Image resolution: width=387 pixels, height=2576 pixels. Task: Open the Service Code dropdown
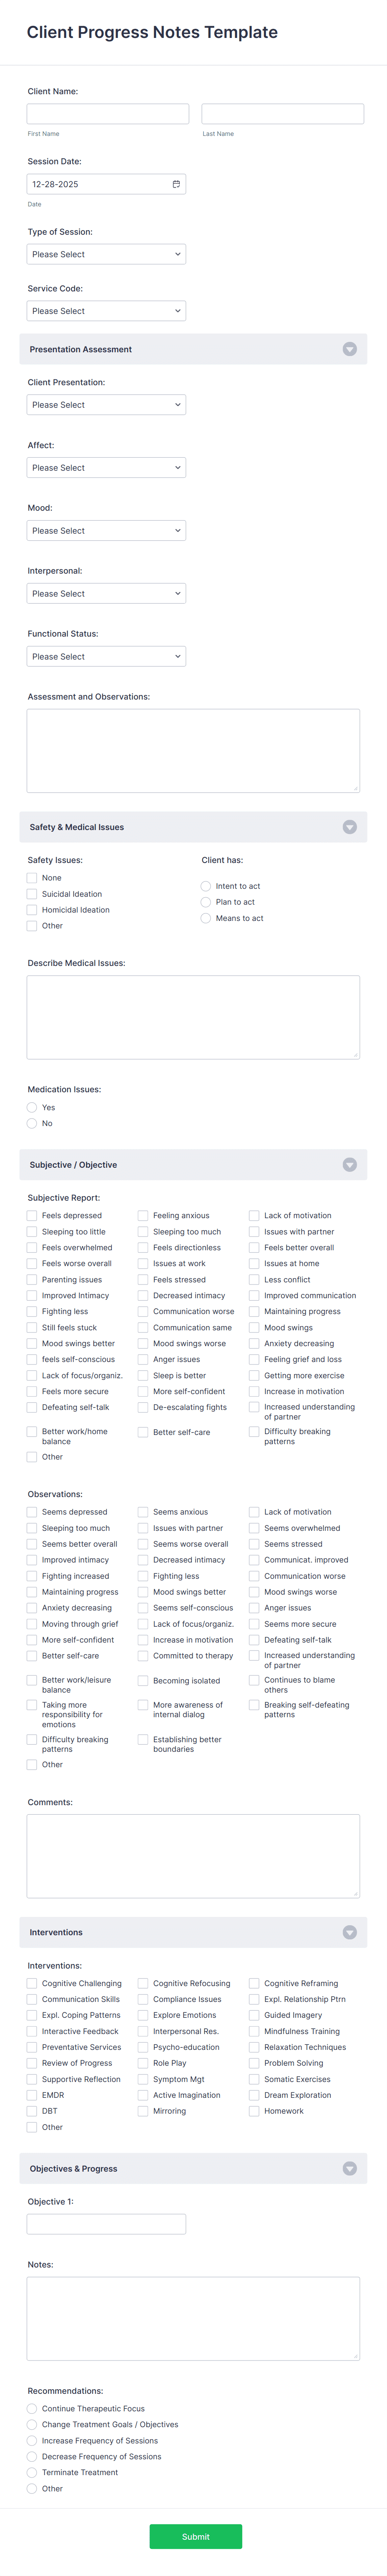[106, 310]
